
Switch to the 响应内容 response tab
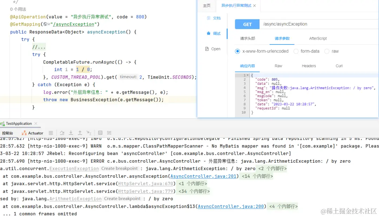click(247, 66)
